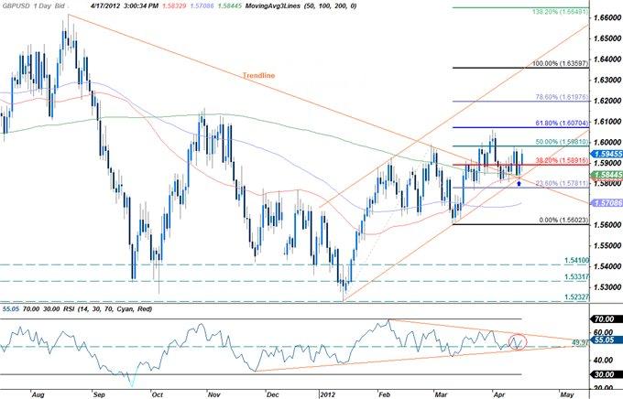Click the 1.66000 price axis label
This screenshot has height=399, width=623.
click(607, 18)
